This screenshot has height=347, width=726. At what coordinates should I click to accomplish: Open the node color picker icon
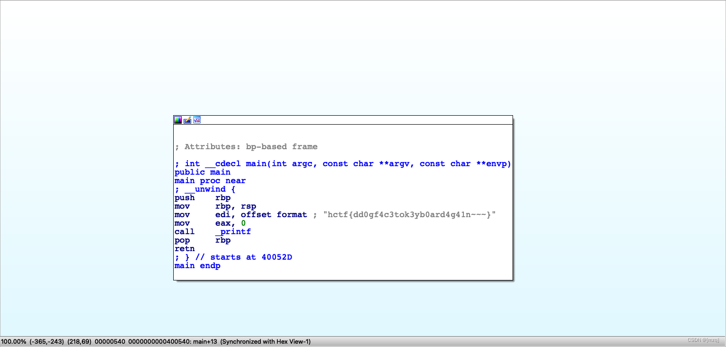tap(178, 120)
